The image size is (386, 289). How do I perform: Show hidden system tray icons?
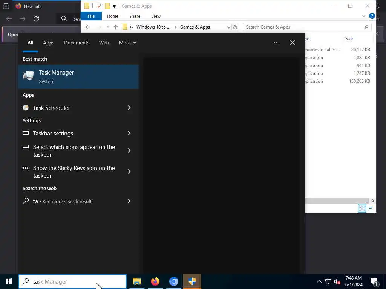[x=319, y=281]
